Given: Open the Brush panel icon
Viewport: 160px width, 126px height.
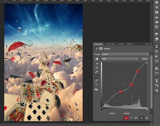Looking at the screenshot, I should tap(157, 85).
